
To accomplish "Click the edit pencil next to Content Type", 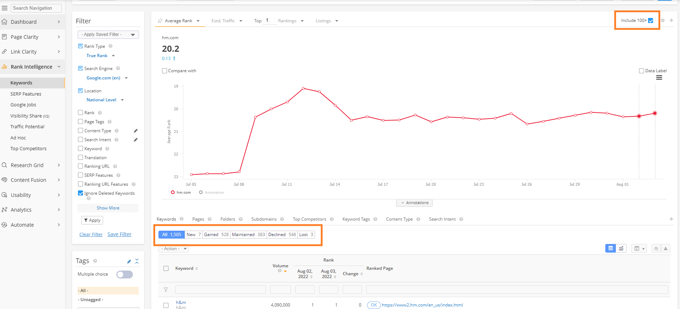I will tap(136, 131).
